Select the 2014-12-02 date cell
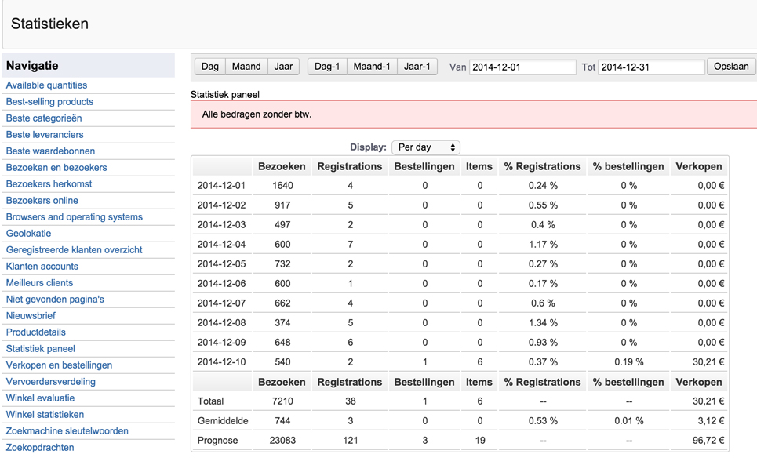The width and height of the screenshot is (757, 465). pos(221,205)
